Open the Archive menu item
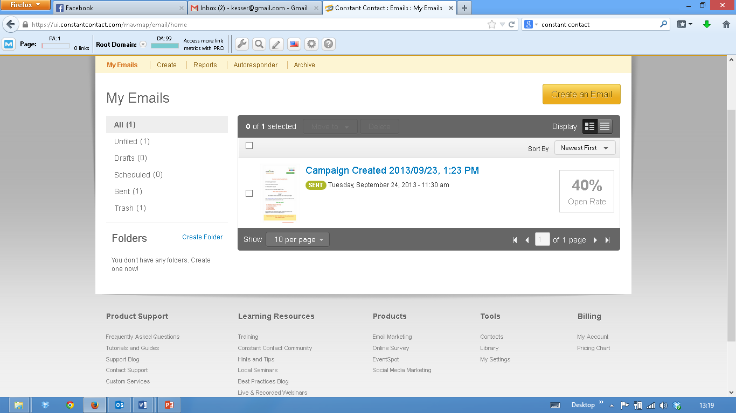Viewport: 736px width, 413px height. click(x=304, y=65)
